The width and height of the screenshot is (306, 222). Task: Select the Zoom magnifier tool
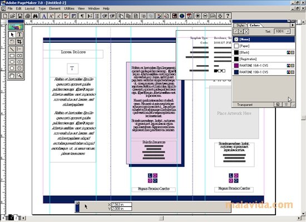(x=19, y=75)
